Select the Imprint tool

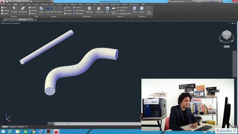click(68, 13)
